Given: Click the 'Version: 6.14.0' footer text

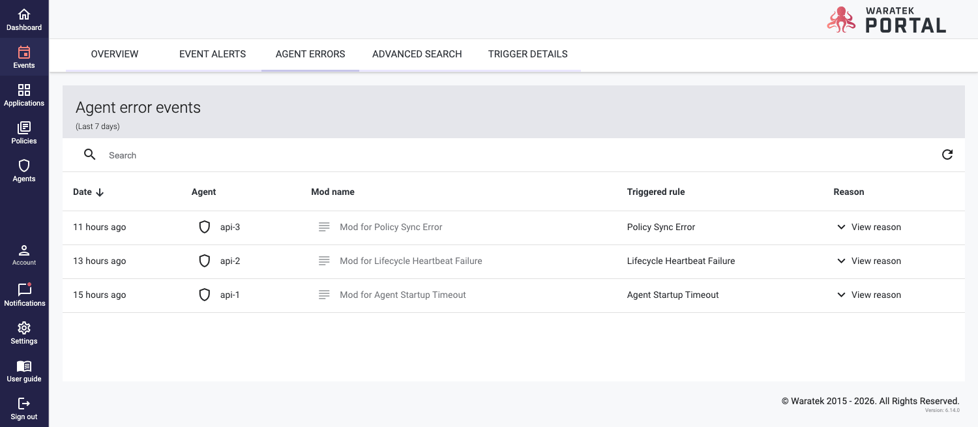Looking at the screenshot, I should [x=942, y=411].
